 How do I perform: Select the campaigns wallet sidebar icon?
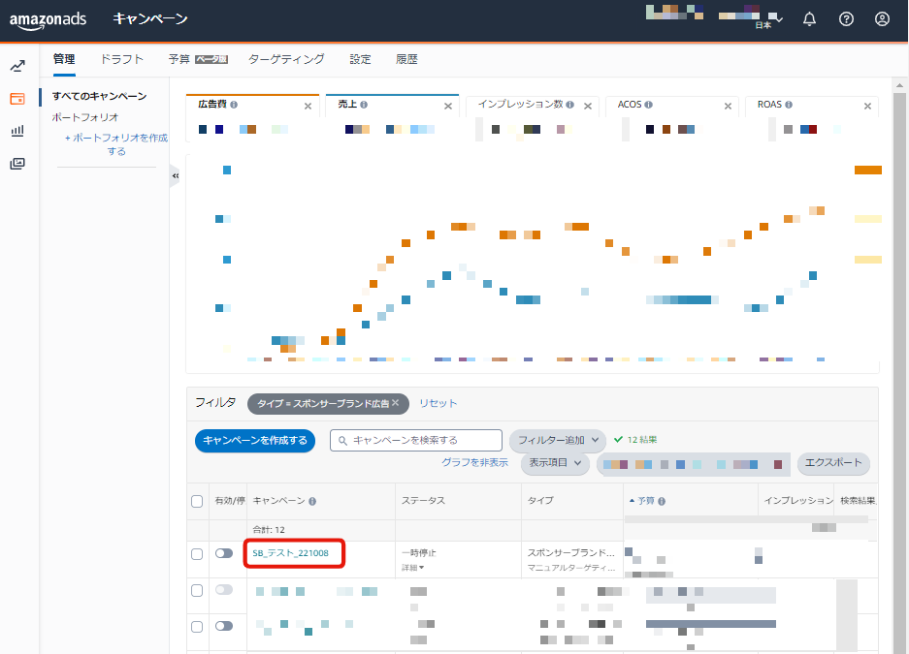[x=17, y=99]
